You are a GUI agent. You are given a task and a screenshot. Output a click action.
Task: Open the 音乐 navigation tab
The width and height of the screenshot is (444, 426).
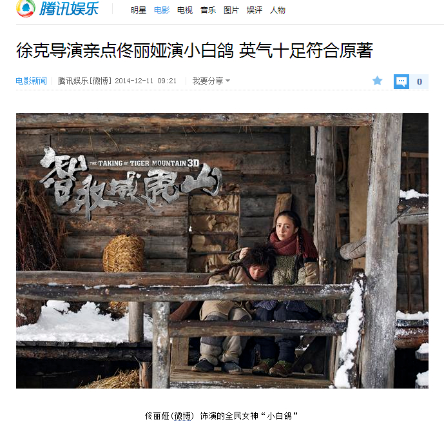(208, 10)
